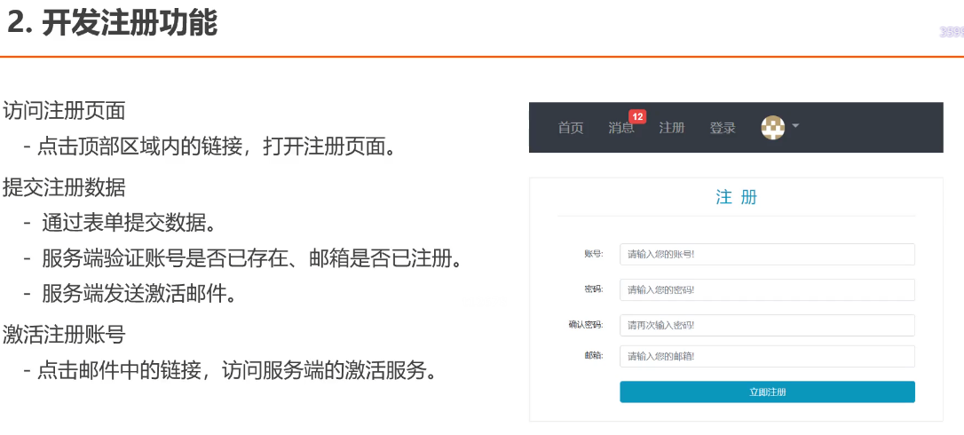Focus the 邮箱 input field
Image resolution: width=964 pixels, height=435 pixels.
click(x=767, y=356)
